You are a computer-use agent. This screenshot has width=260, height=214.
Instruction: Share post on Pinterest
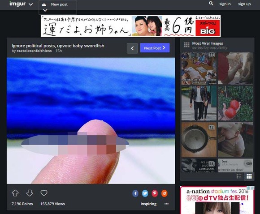pos(155,193)
